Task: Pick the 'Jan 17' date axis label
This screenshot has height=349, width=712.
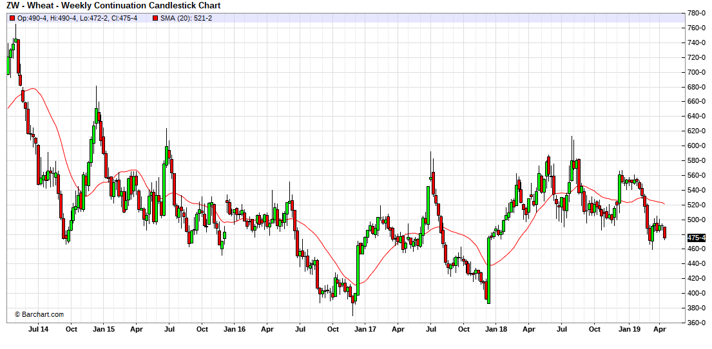Action: pyautogui.click(x=365, y=329)
